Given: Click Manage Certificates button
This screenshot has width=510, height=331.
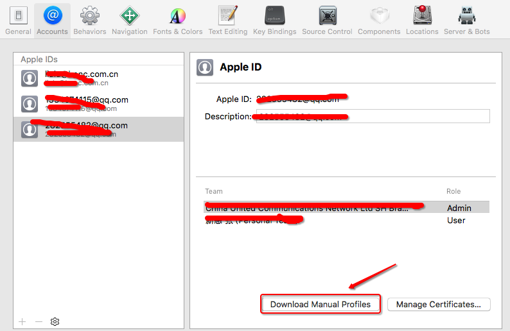Looking at the screenshot, I should pyautogui.click(x=439, y=304).
